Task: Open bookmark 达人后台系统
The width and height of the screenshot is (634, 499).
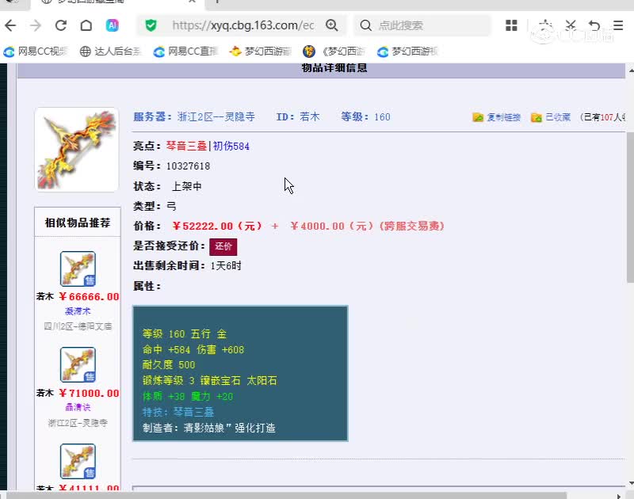Action: tap(110, 51)
